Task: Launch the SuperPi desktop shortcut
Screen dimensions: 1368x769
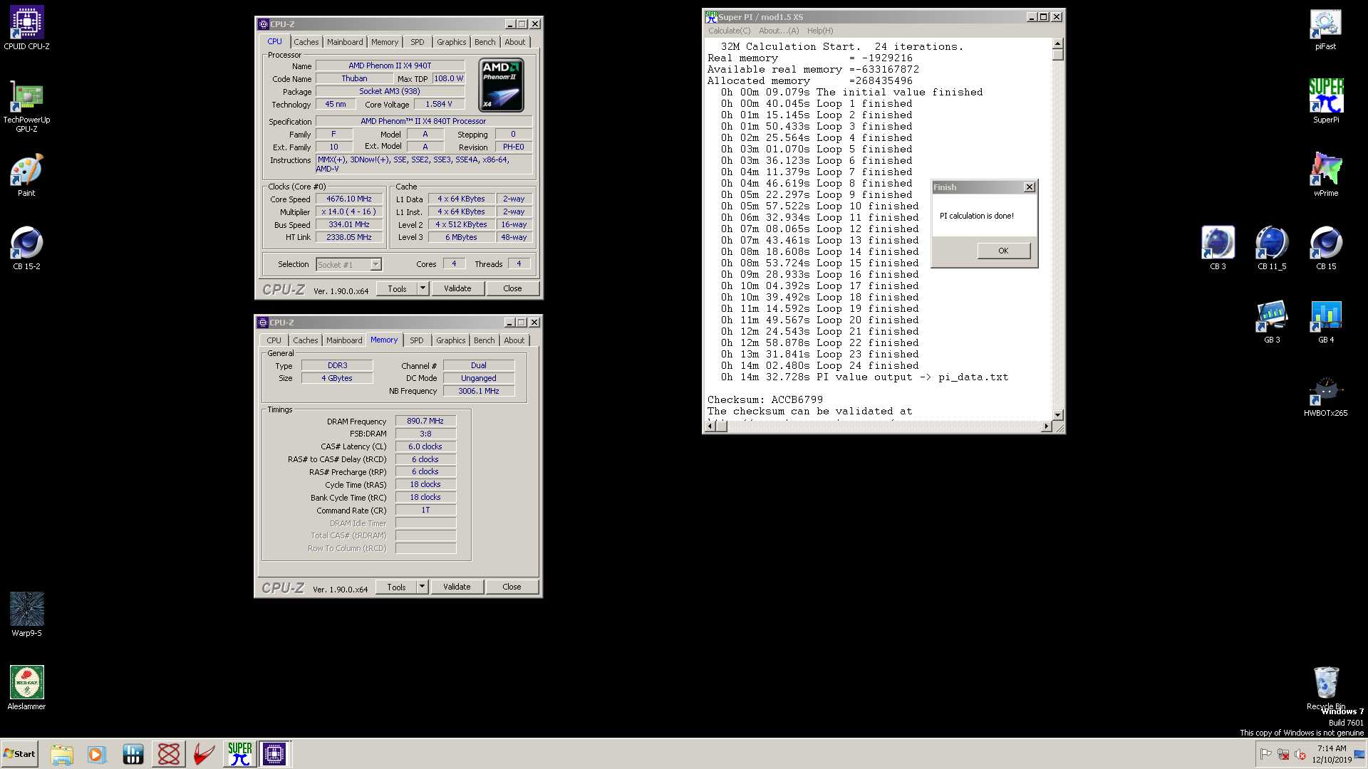Action: [x=1325, y=101]
